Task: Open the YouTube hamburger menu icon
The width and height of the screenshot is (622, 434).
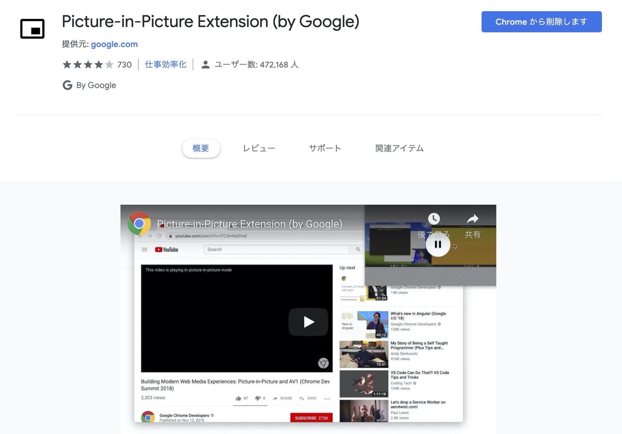Action: point(144,249)
